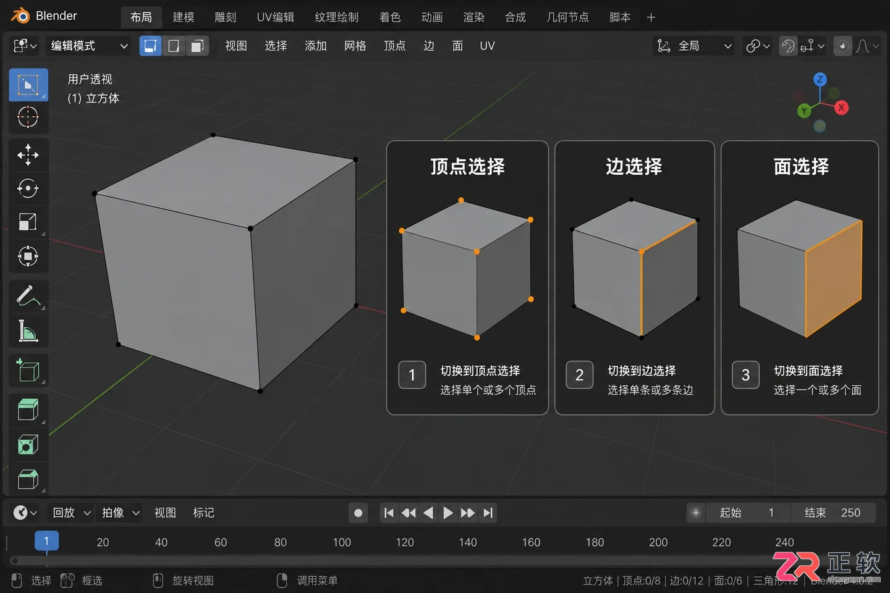Click the current frame marker 1

46,540
